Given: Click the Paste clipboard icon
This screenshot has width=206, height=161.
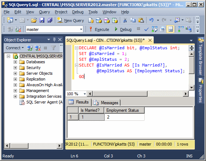Looking at the screenshot, I should point(141,20).
